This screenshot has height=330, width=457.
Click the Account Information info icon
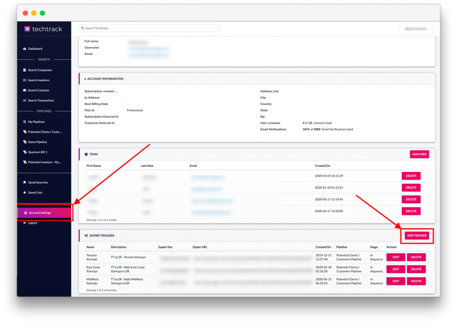[85, 78]
